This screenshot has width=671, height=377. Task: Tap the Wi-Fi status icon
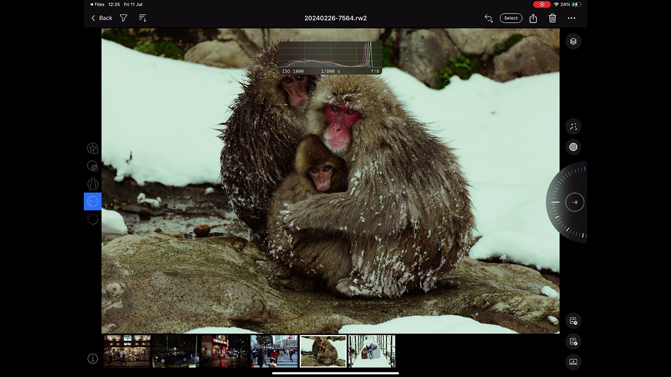(x=556, y=4)
